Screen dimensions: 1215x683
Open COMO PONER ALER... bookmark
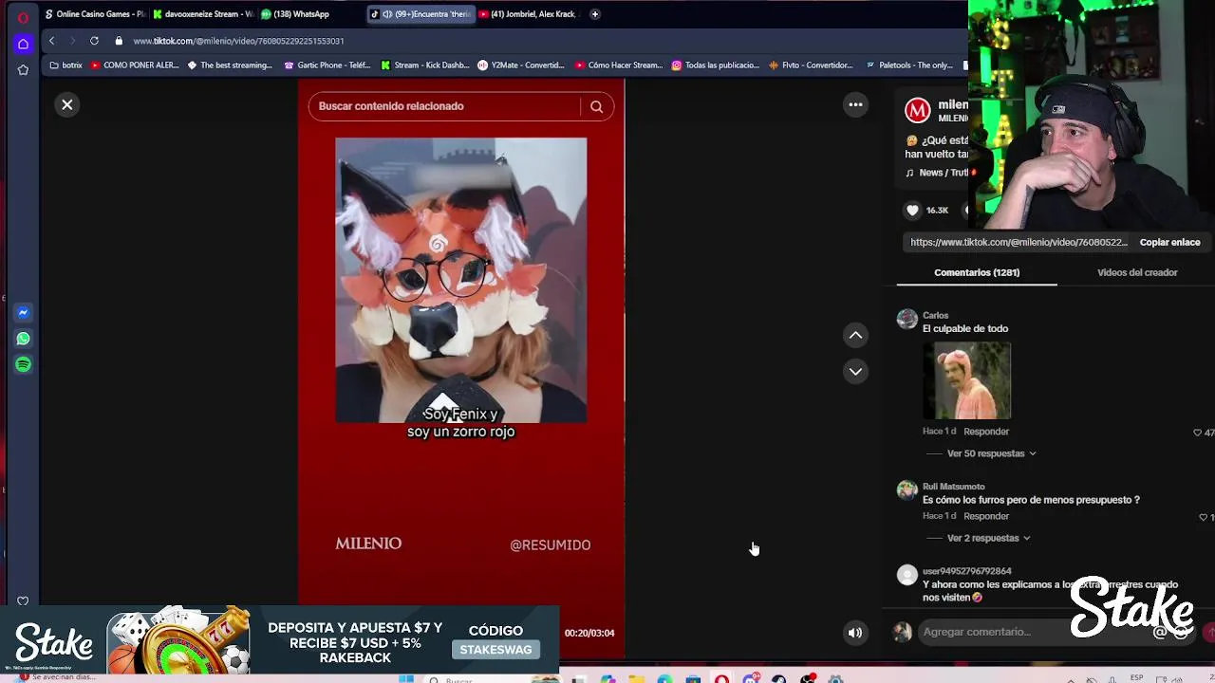point(135,65)
